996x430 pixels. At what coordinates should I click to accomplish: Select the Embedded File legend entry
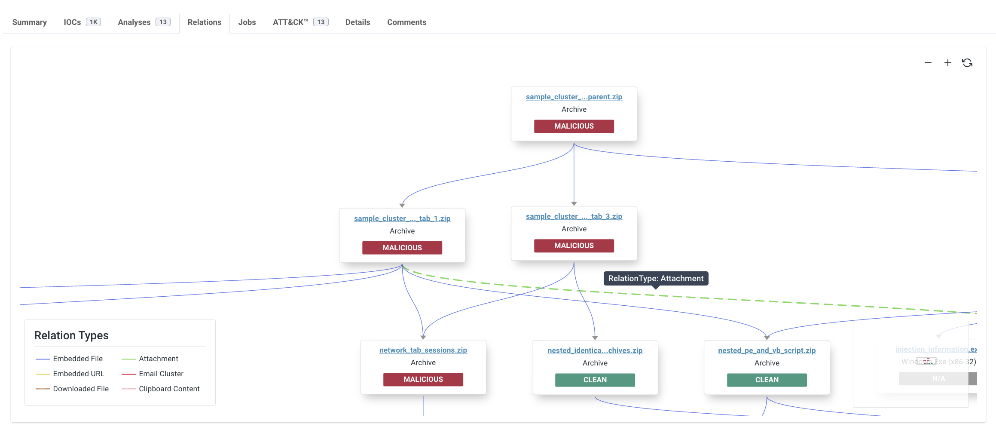(x=78, y=359)
